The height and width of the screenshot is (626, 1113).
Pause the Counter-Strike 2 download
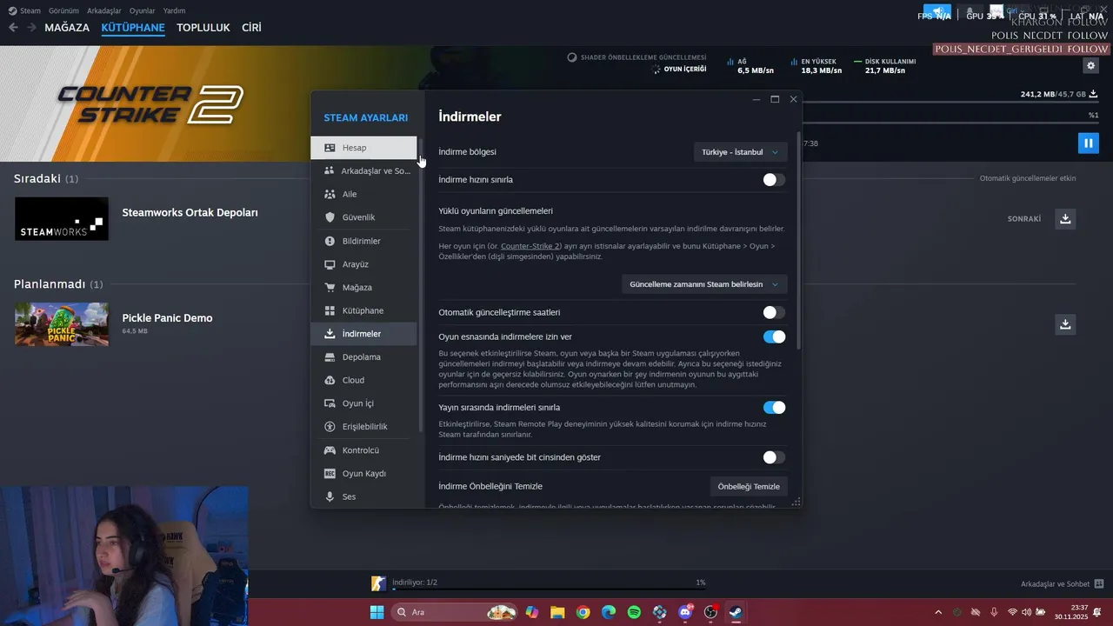pyautogui.click(x=1088, y=143)
